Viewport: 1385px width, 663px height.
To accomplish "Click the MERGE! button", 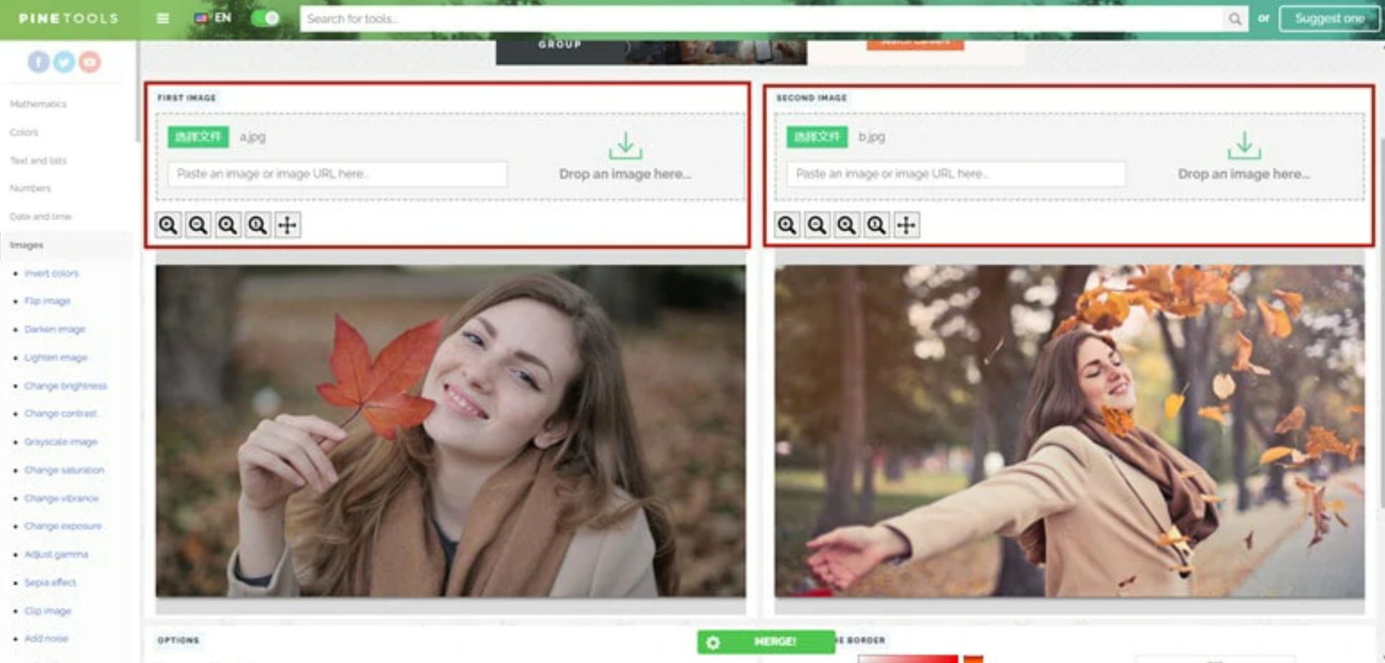I will pos(776,642).
